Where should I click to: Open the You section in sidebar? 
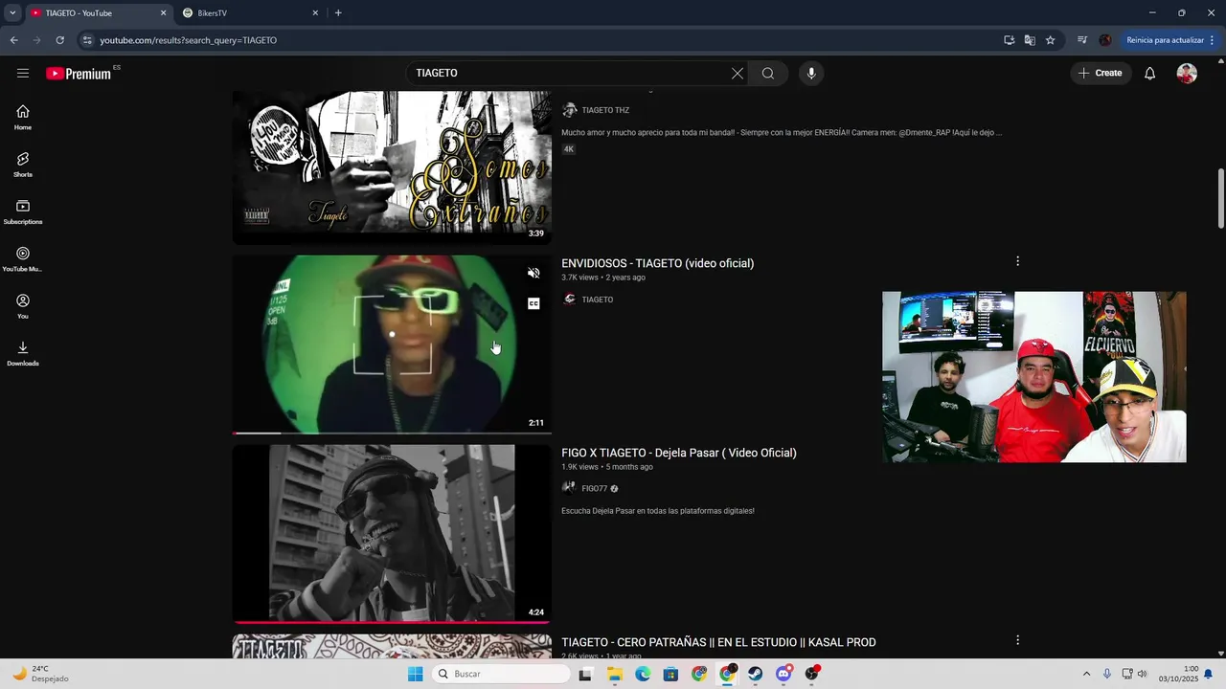pos(23,305)
